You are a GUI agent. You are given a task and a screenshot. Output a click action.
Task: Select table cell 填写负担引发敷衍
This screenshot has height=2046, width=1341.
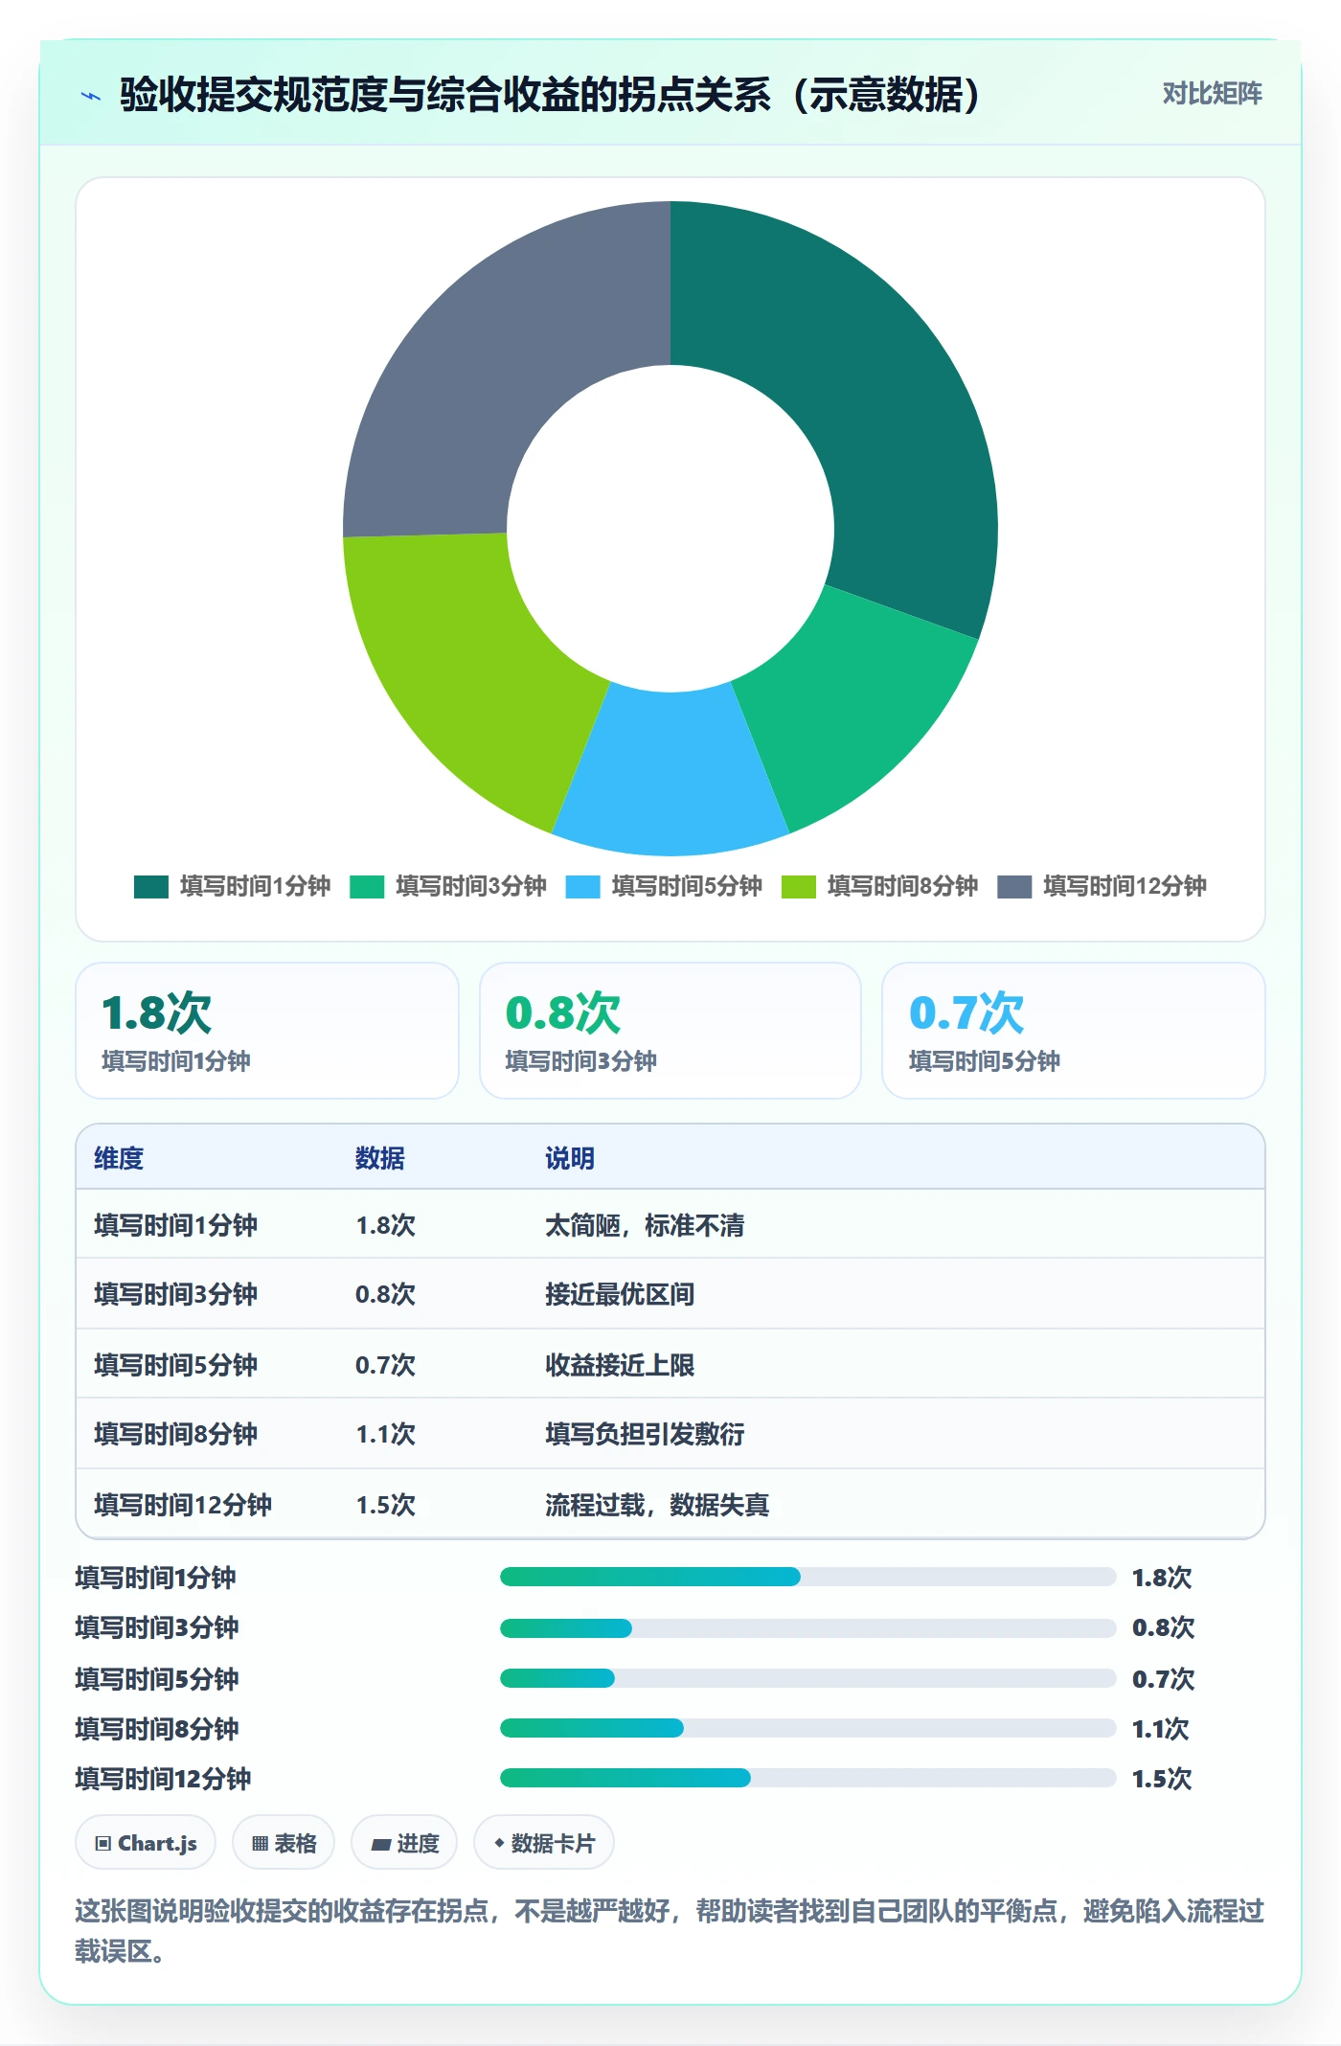coord(645,1434)
